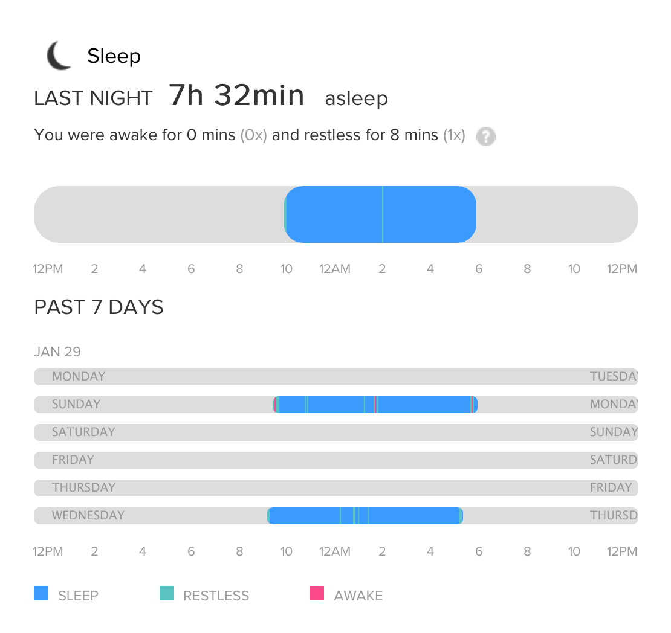Image resolution: width=671 pixels, height=633 pixels.
Task: Click the blue SLEEP legend swatch
Action: click(x=41, y=594)
